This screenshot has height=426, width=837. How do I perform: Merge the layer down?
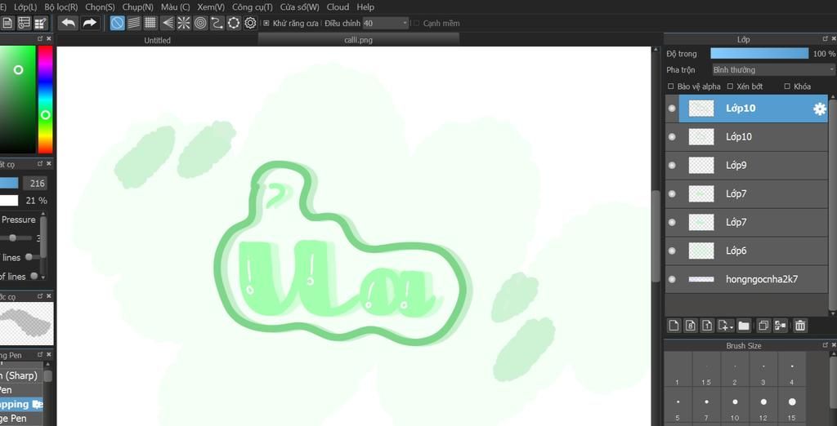pyautogui.click(x=781, y=326)
